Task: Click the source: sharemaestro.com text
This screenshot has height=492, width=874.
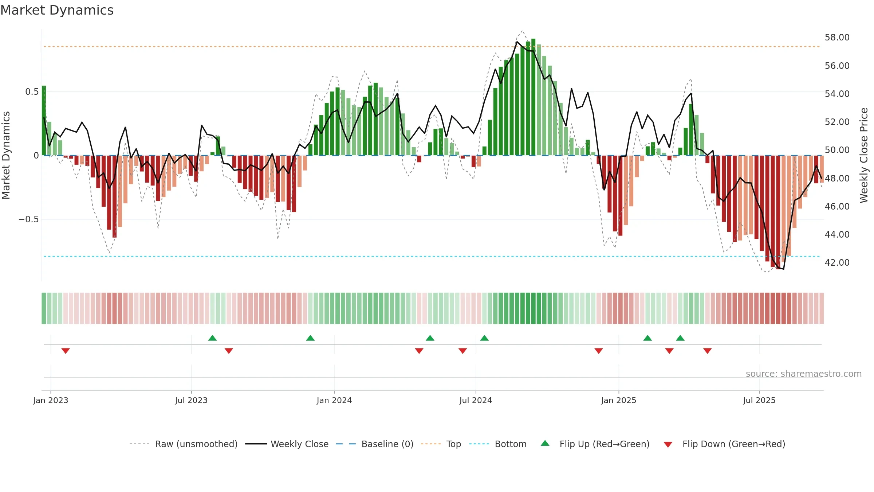Action: point(804,374)
